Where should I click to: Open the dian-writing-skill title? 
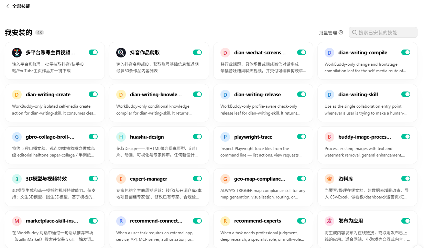pyautogui.click(x=358, y=95)
